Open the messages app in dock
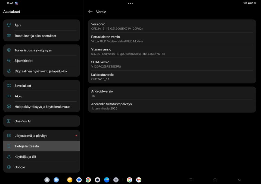Screen dimensions: 261x184 tap(79, 180)
